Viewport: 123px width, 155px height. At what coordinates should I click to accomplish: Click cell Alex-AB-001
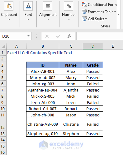(43, 71)
